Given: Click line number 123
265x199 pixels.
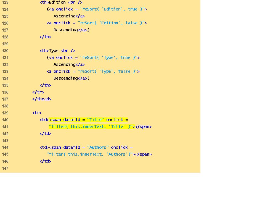Looking at the screenshot, I should pos(5,2).
